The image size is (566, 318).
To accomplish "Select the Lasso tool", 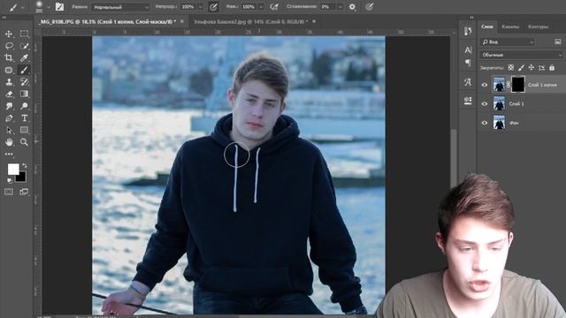I will click(9, 46).
